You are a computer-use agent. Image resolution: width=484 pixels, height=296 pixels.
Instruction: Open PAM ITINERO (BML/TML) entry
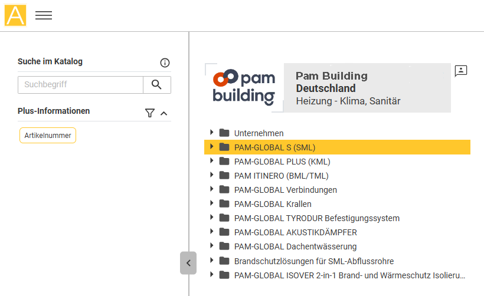point(281,176)
